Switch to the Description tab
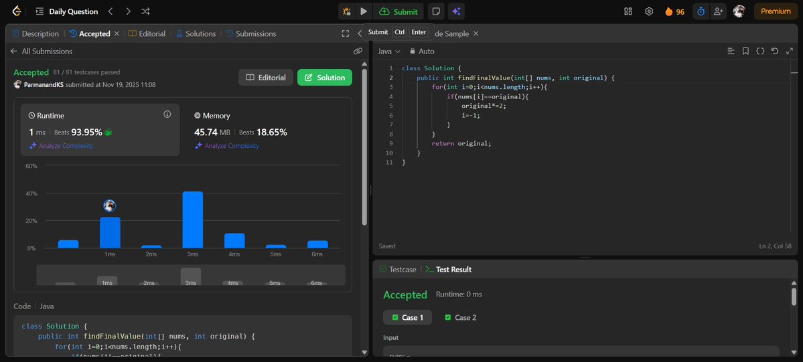Viewport: 803px width, 362px height. click(x=35, y=34)
